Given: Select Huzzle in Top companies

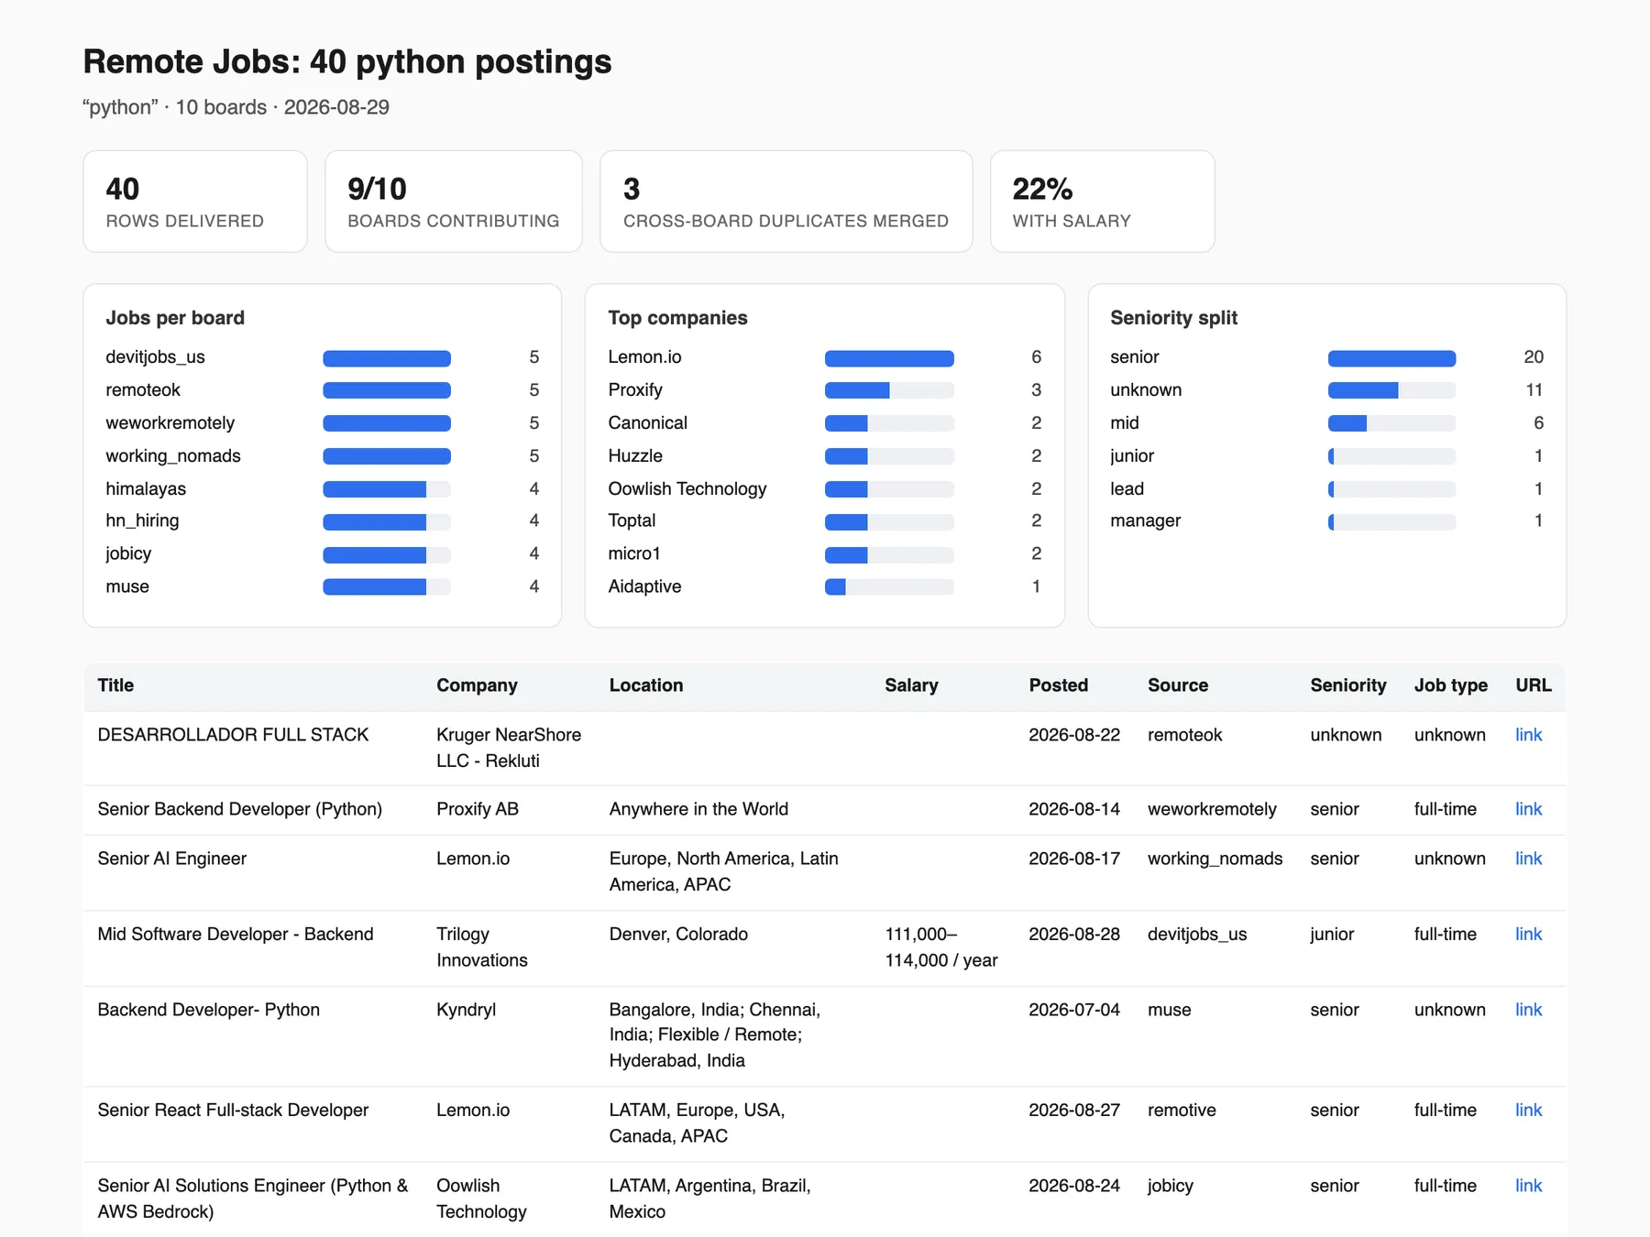Looking at the screenshot, I should tap(635, 455).
